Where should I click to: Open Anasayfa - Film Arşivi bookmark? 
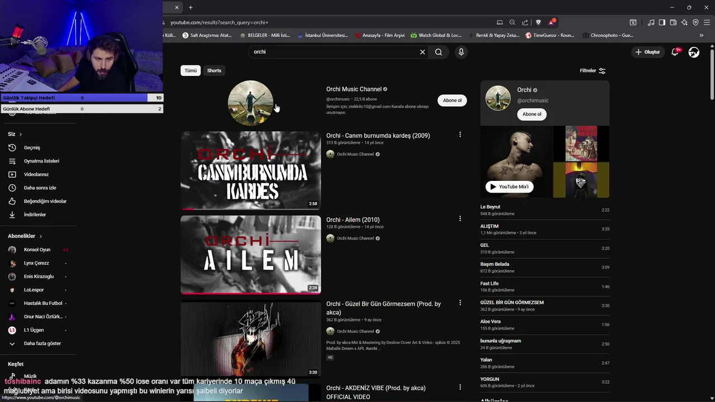pos(379,35)
